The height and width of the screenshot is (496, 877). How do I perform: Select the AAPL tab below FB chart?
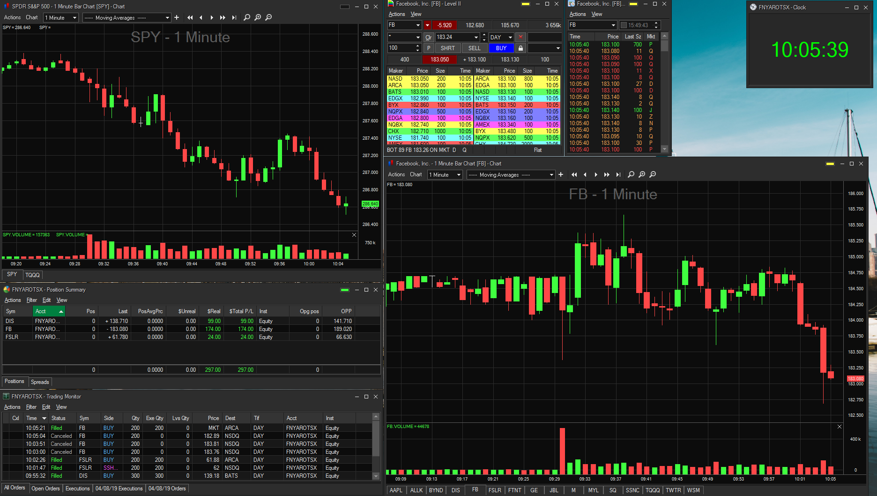(x=396, y=490)
